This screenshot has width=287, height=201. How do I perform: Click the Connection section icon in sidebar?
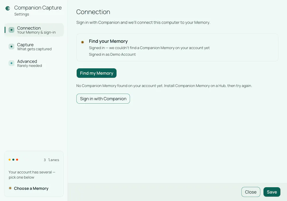coord(11,30)
